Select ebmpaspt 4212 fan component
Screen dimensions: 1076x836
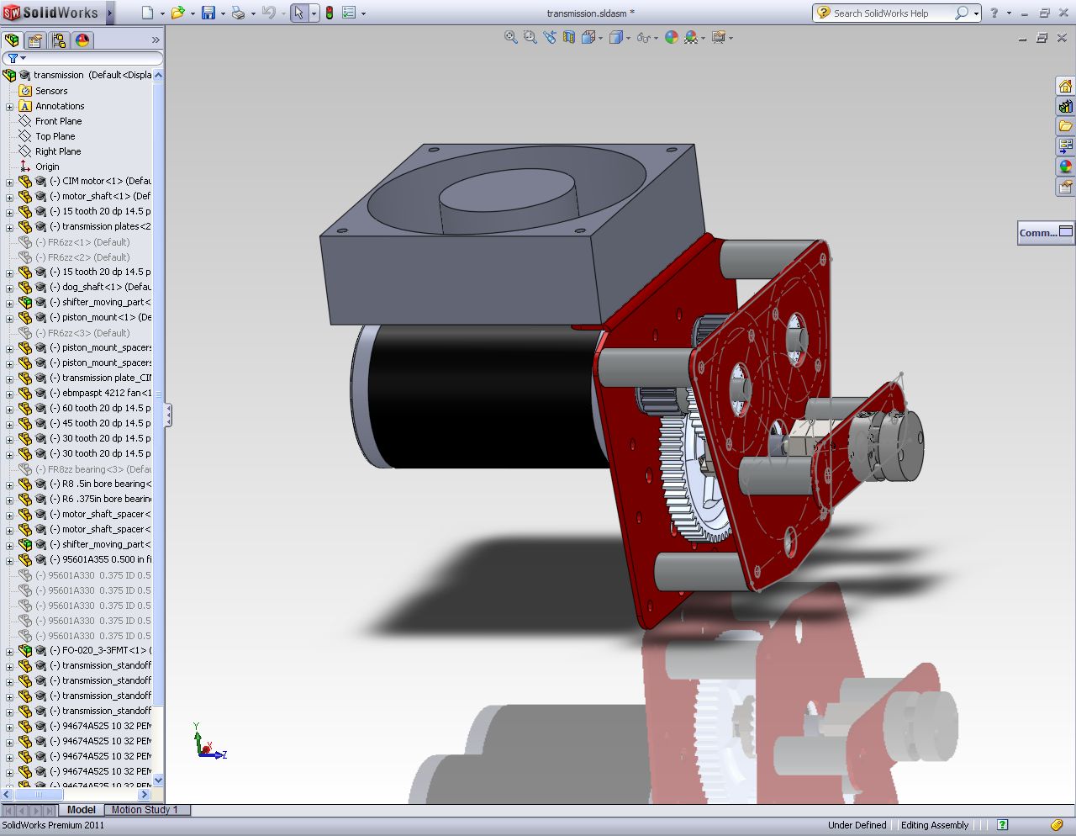tap(100, 393)
